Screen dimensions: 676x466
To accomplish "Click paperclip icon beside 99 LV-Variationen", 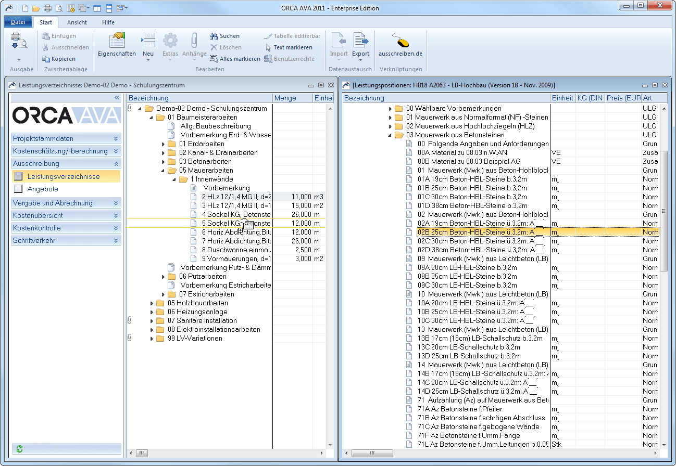I will point(130,338).
